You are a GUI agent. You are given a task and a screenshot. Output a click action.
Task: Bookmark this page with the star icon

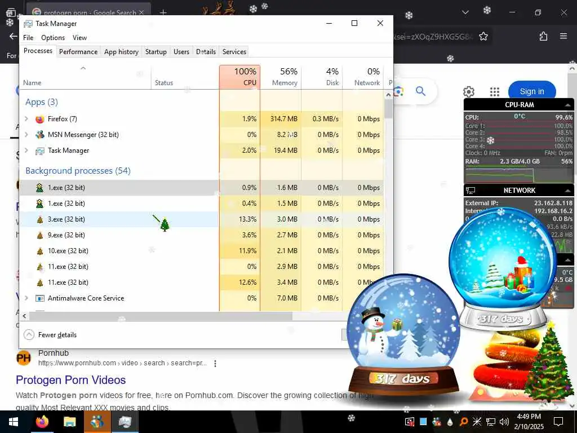483,36
